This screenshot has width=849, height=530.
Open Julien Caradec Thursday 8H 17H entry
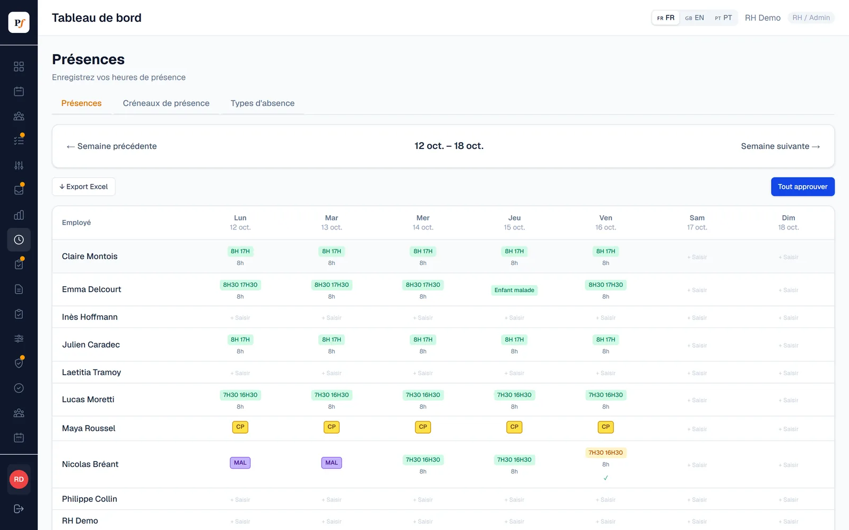pyautogui.click(x=514, y=340)
